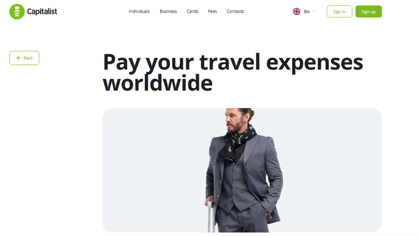Viewport: 418px width, 236px height.
Task: Click the UK flag language icon
Action: click(296, 11)
